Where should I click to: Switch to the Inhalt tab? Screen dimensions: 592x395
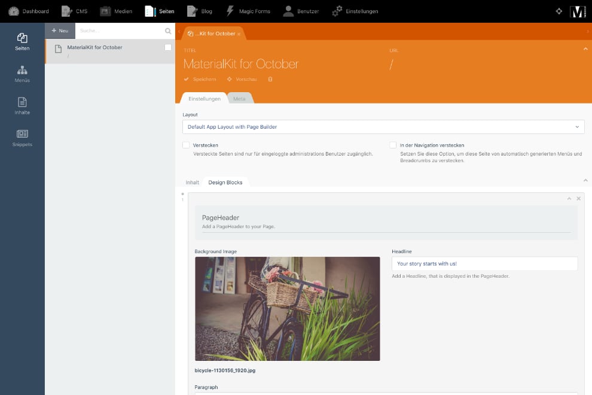click(x=192, y=182)
